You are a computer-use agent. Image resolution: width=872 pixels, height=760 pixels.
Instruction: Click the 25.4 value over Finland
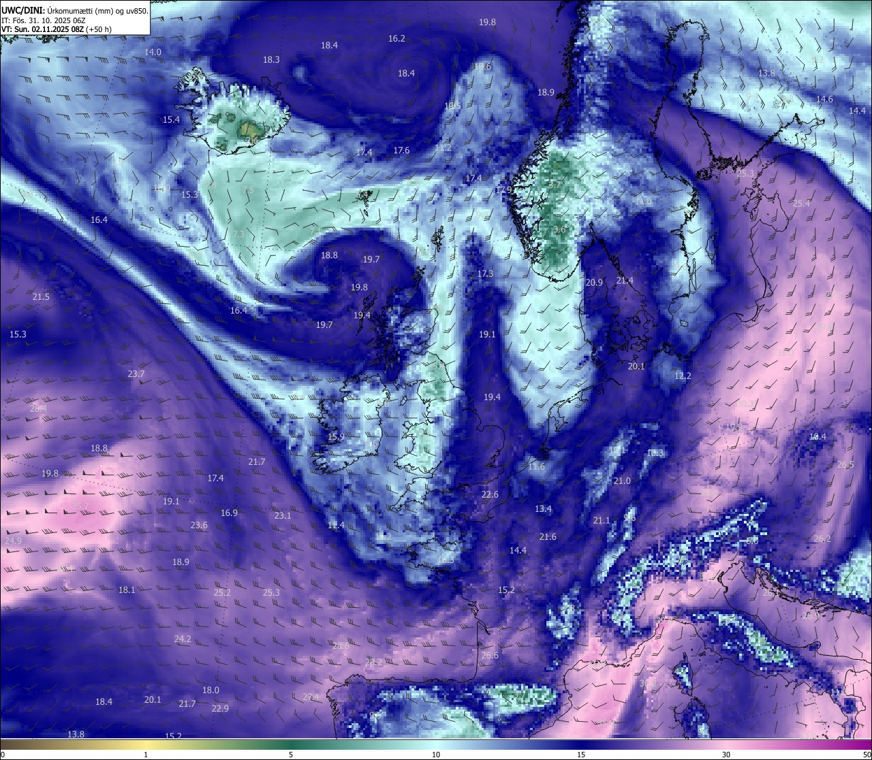pos(802,204)
